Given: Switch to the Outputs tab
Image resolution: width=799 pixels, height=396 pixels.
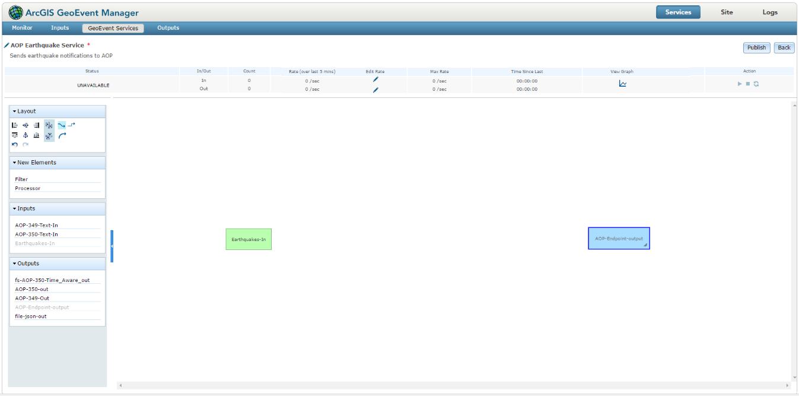Looking at the screenshot, I should point(168,28).
